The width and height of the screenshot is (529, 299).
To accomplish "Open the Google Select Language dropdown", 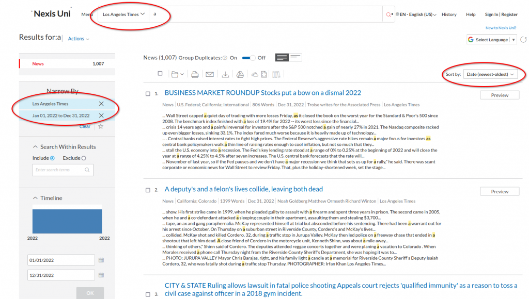I will tap(492, 40).
